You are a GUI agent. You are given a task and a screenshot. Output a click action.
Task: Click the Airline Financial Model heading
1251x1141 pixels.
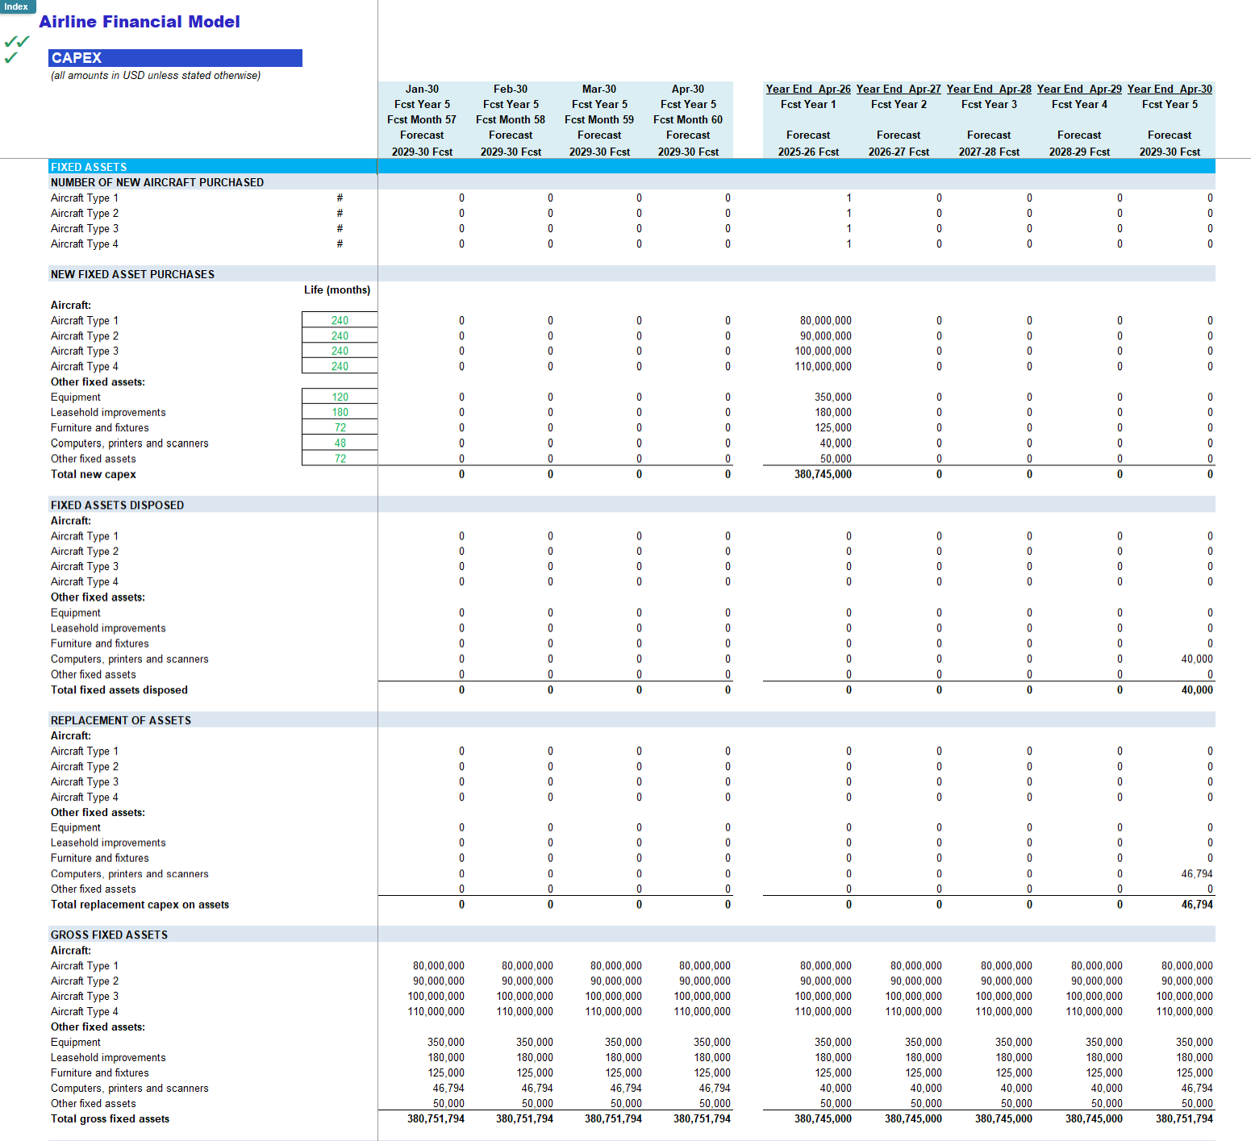click(x=140, y=22)
